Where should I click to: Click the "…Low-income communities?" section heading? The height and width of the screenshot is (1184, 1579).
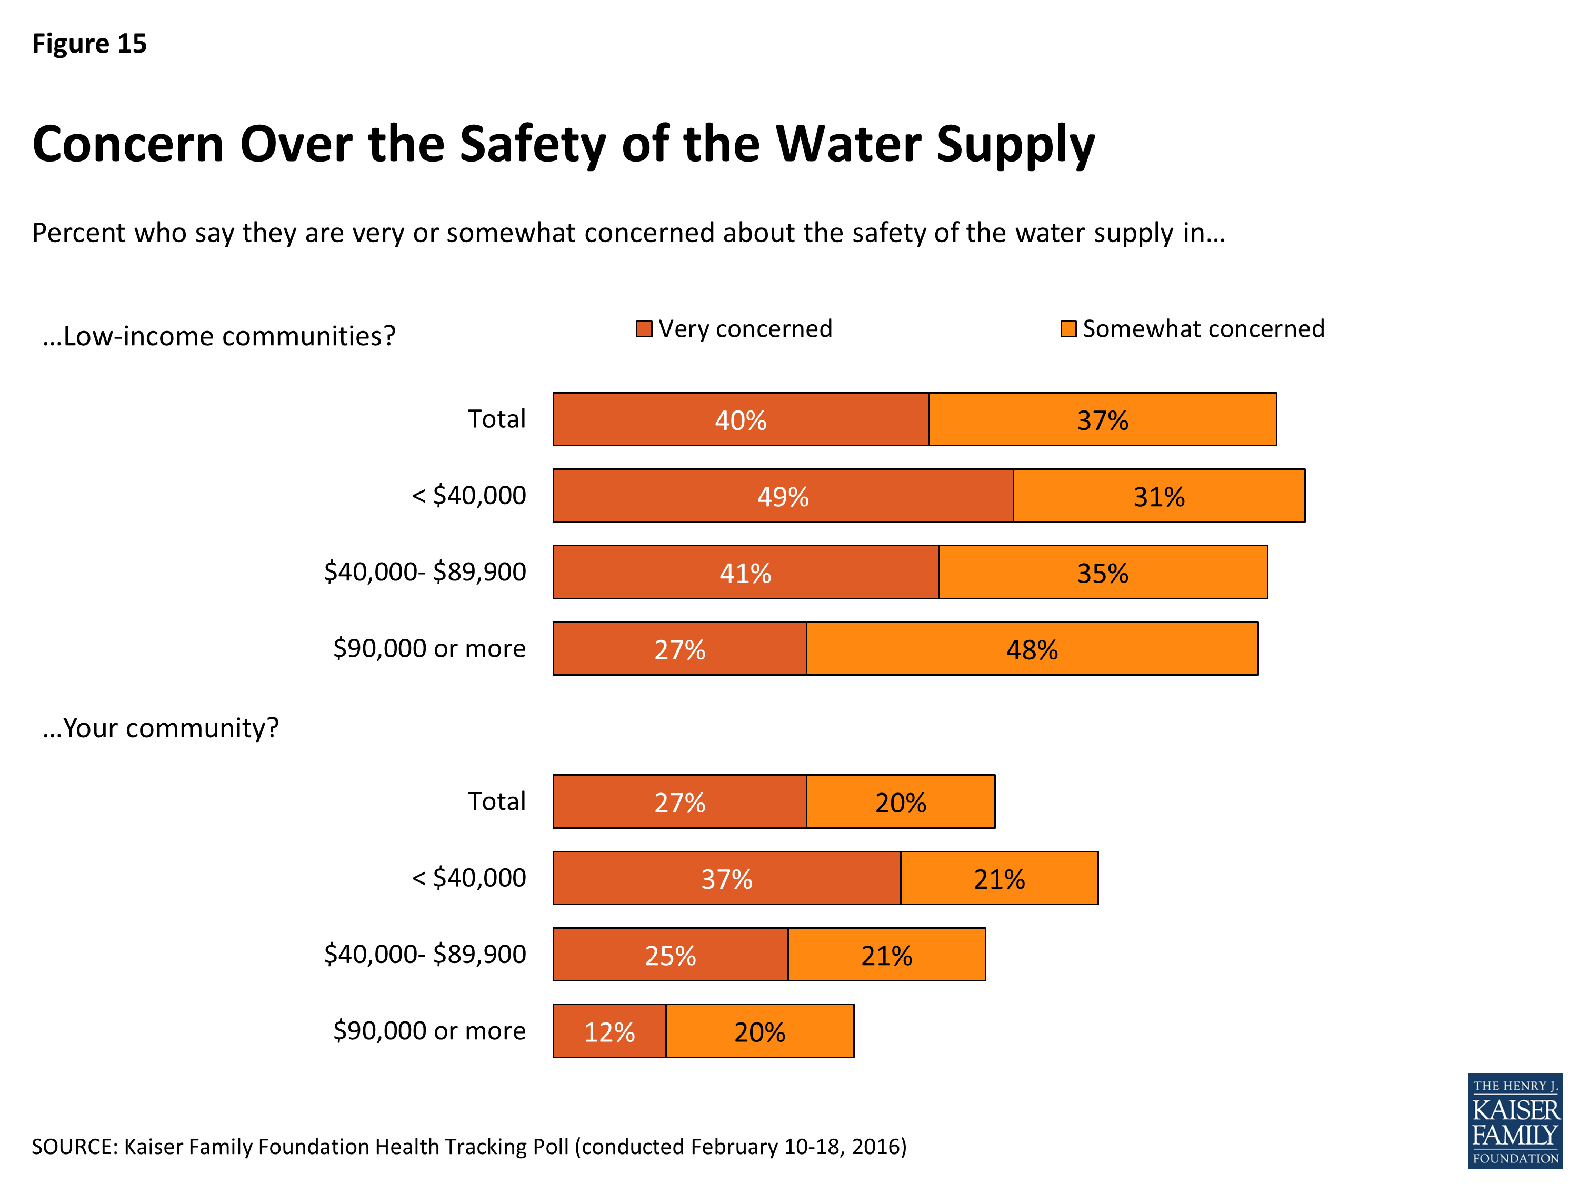click(x=219, y=336)
